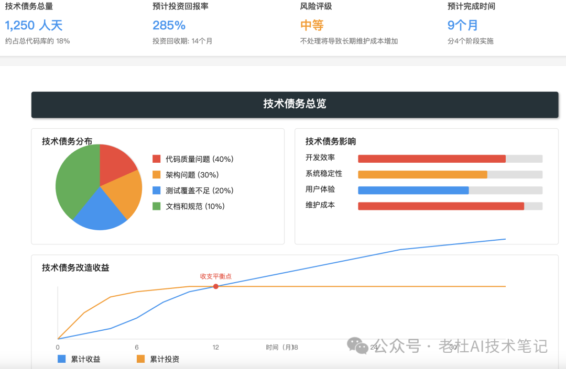
Task: Click the 技术债务改造收益 card title
Action: (x=75, y=268)
